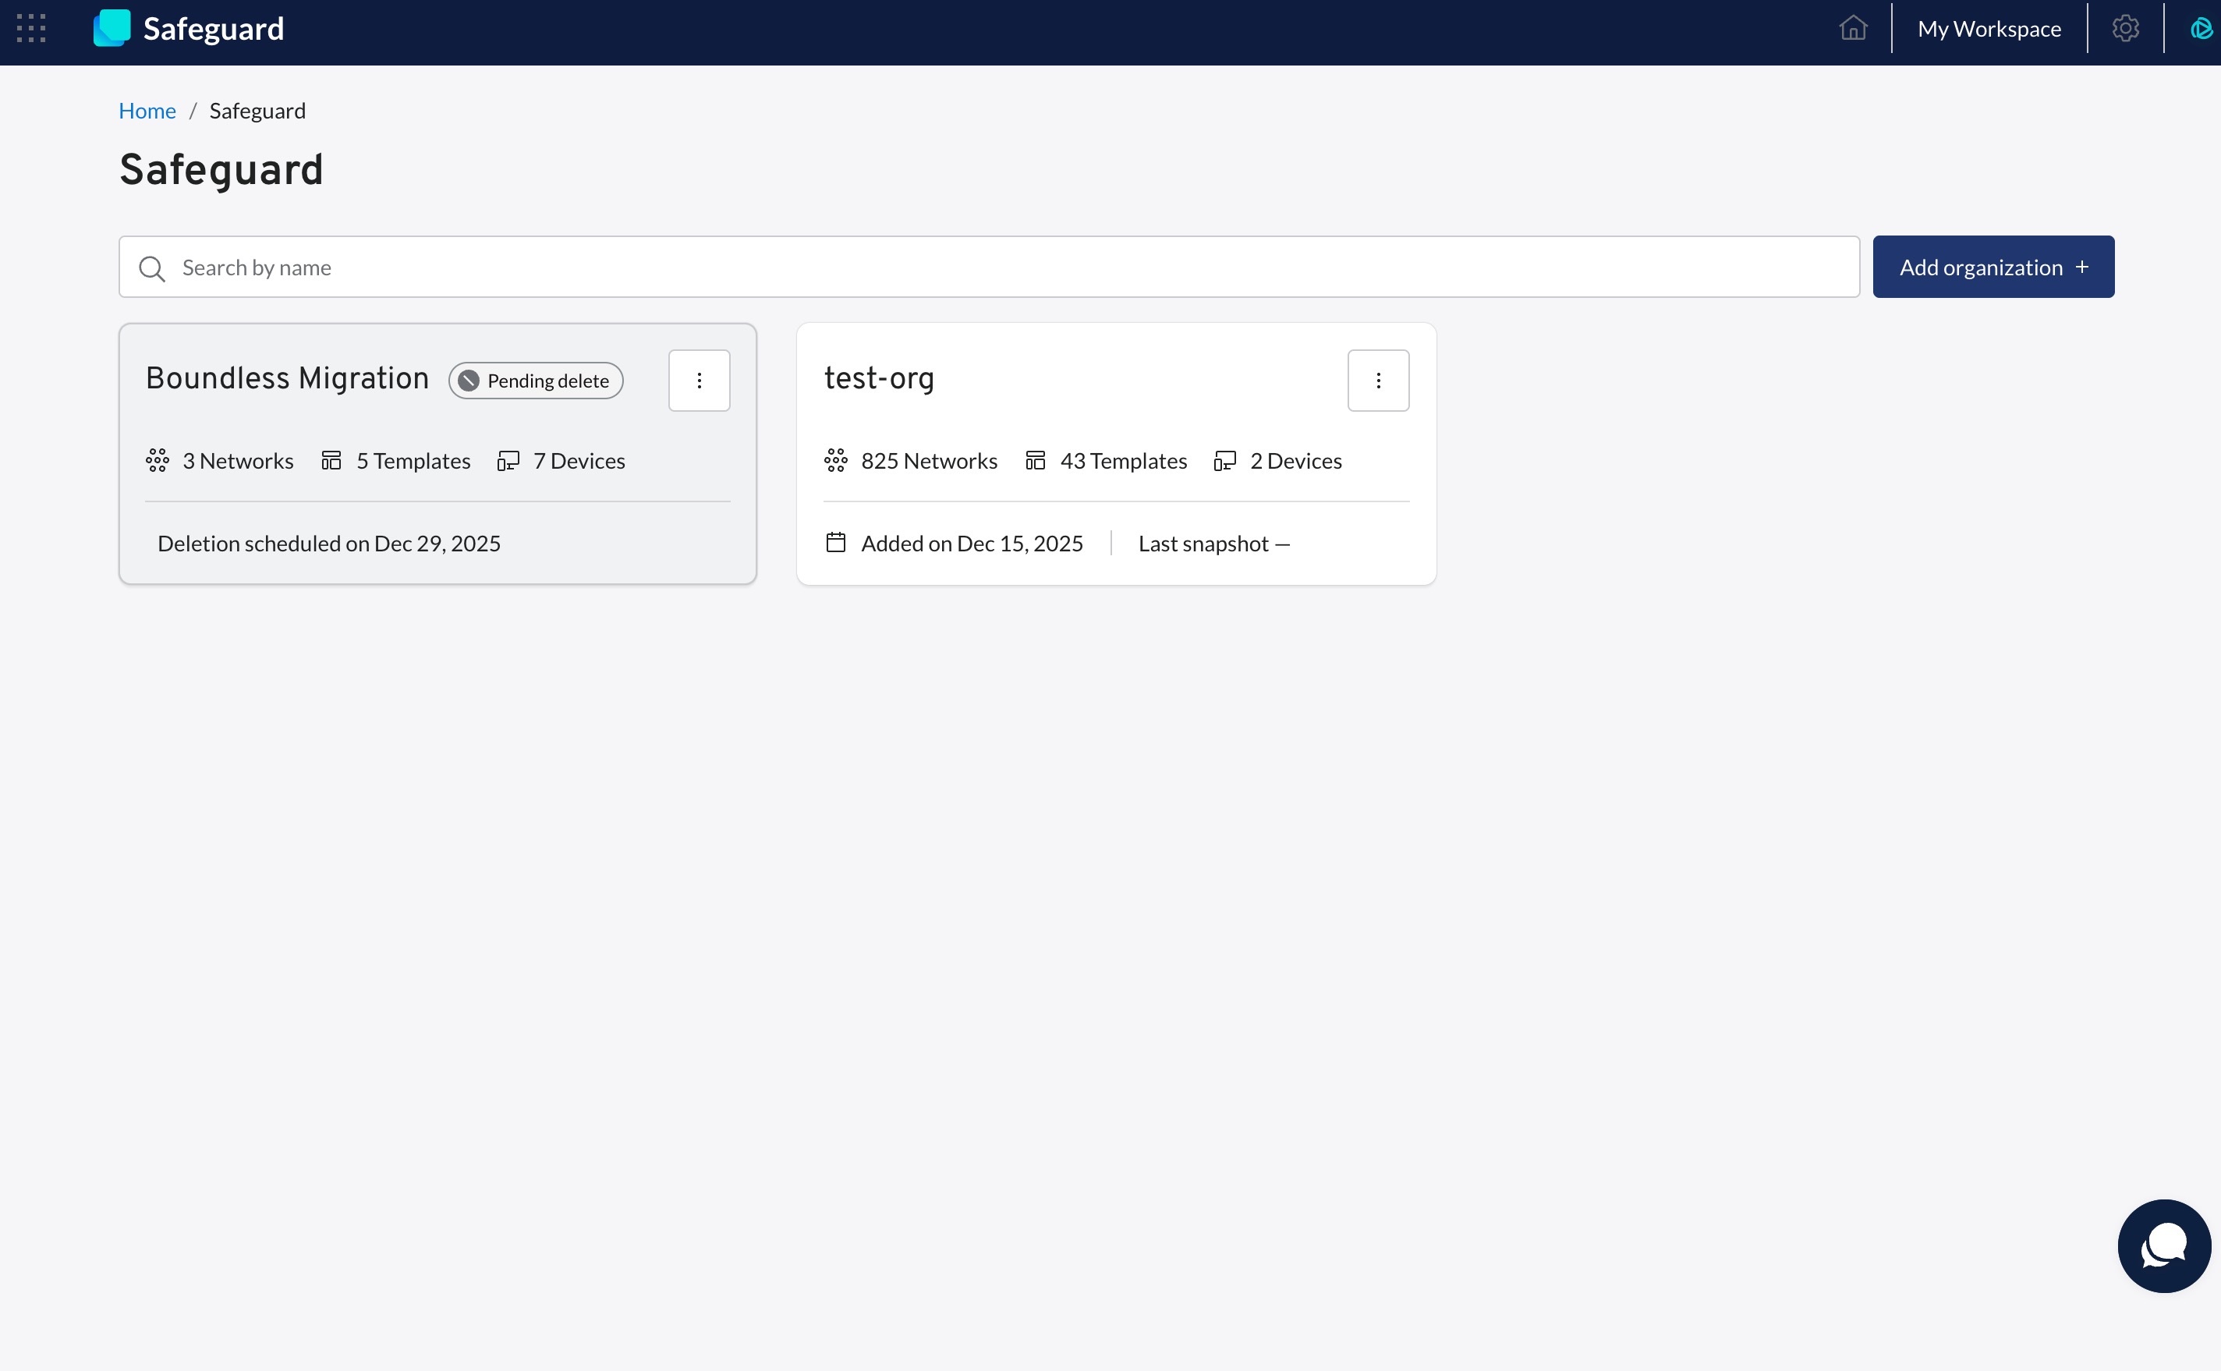Click the teal profile icon in the header
2221x1371 pixels.
pos(2201,29)
